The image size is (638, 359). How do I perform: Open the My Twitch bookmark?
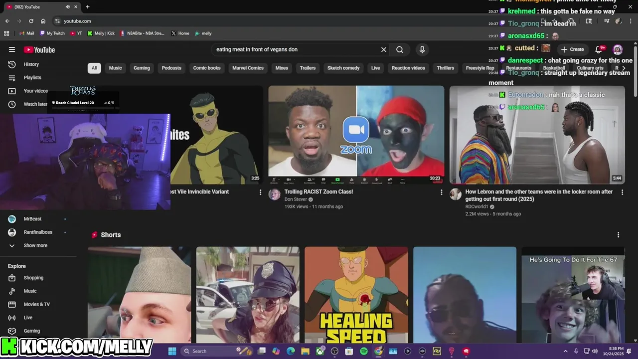(x=52, y=33)
